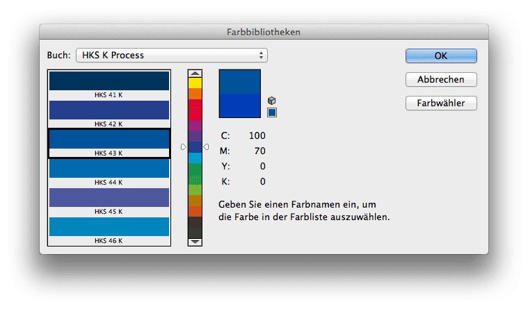Click the right slider triangle on the color strip
The width and height of the screenshot is (528, 309).
tap(206, 147)
